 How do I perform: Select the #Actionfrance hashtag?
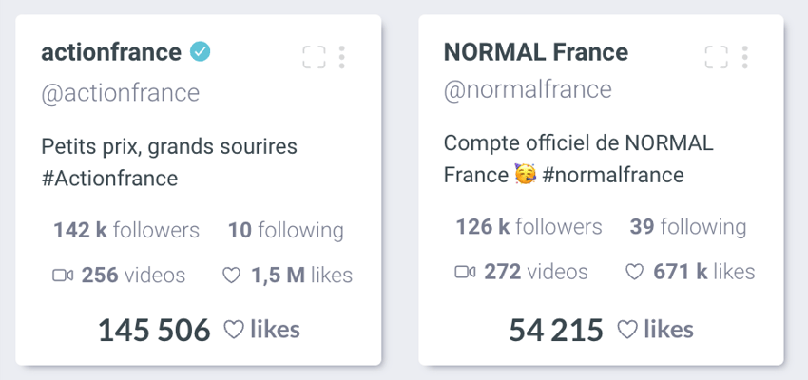(109, 179)
